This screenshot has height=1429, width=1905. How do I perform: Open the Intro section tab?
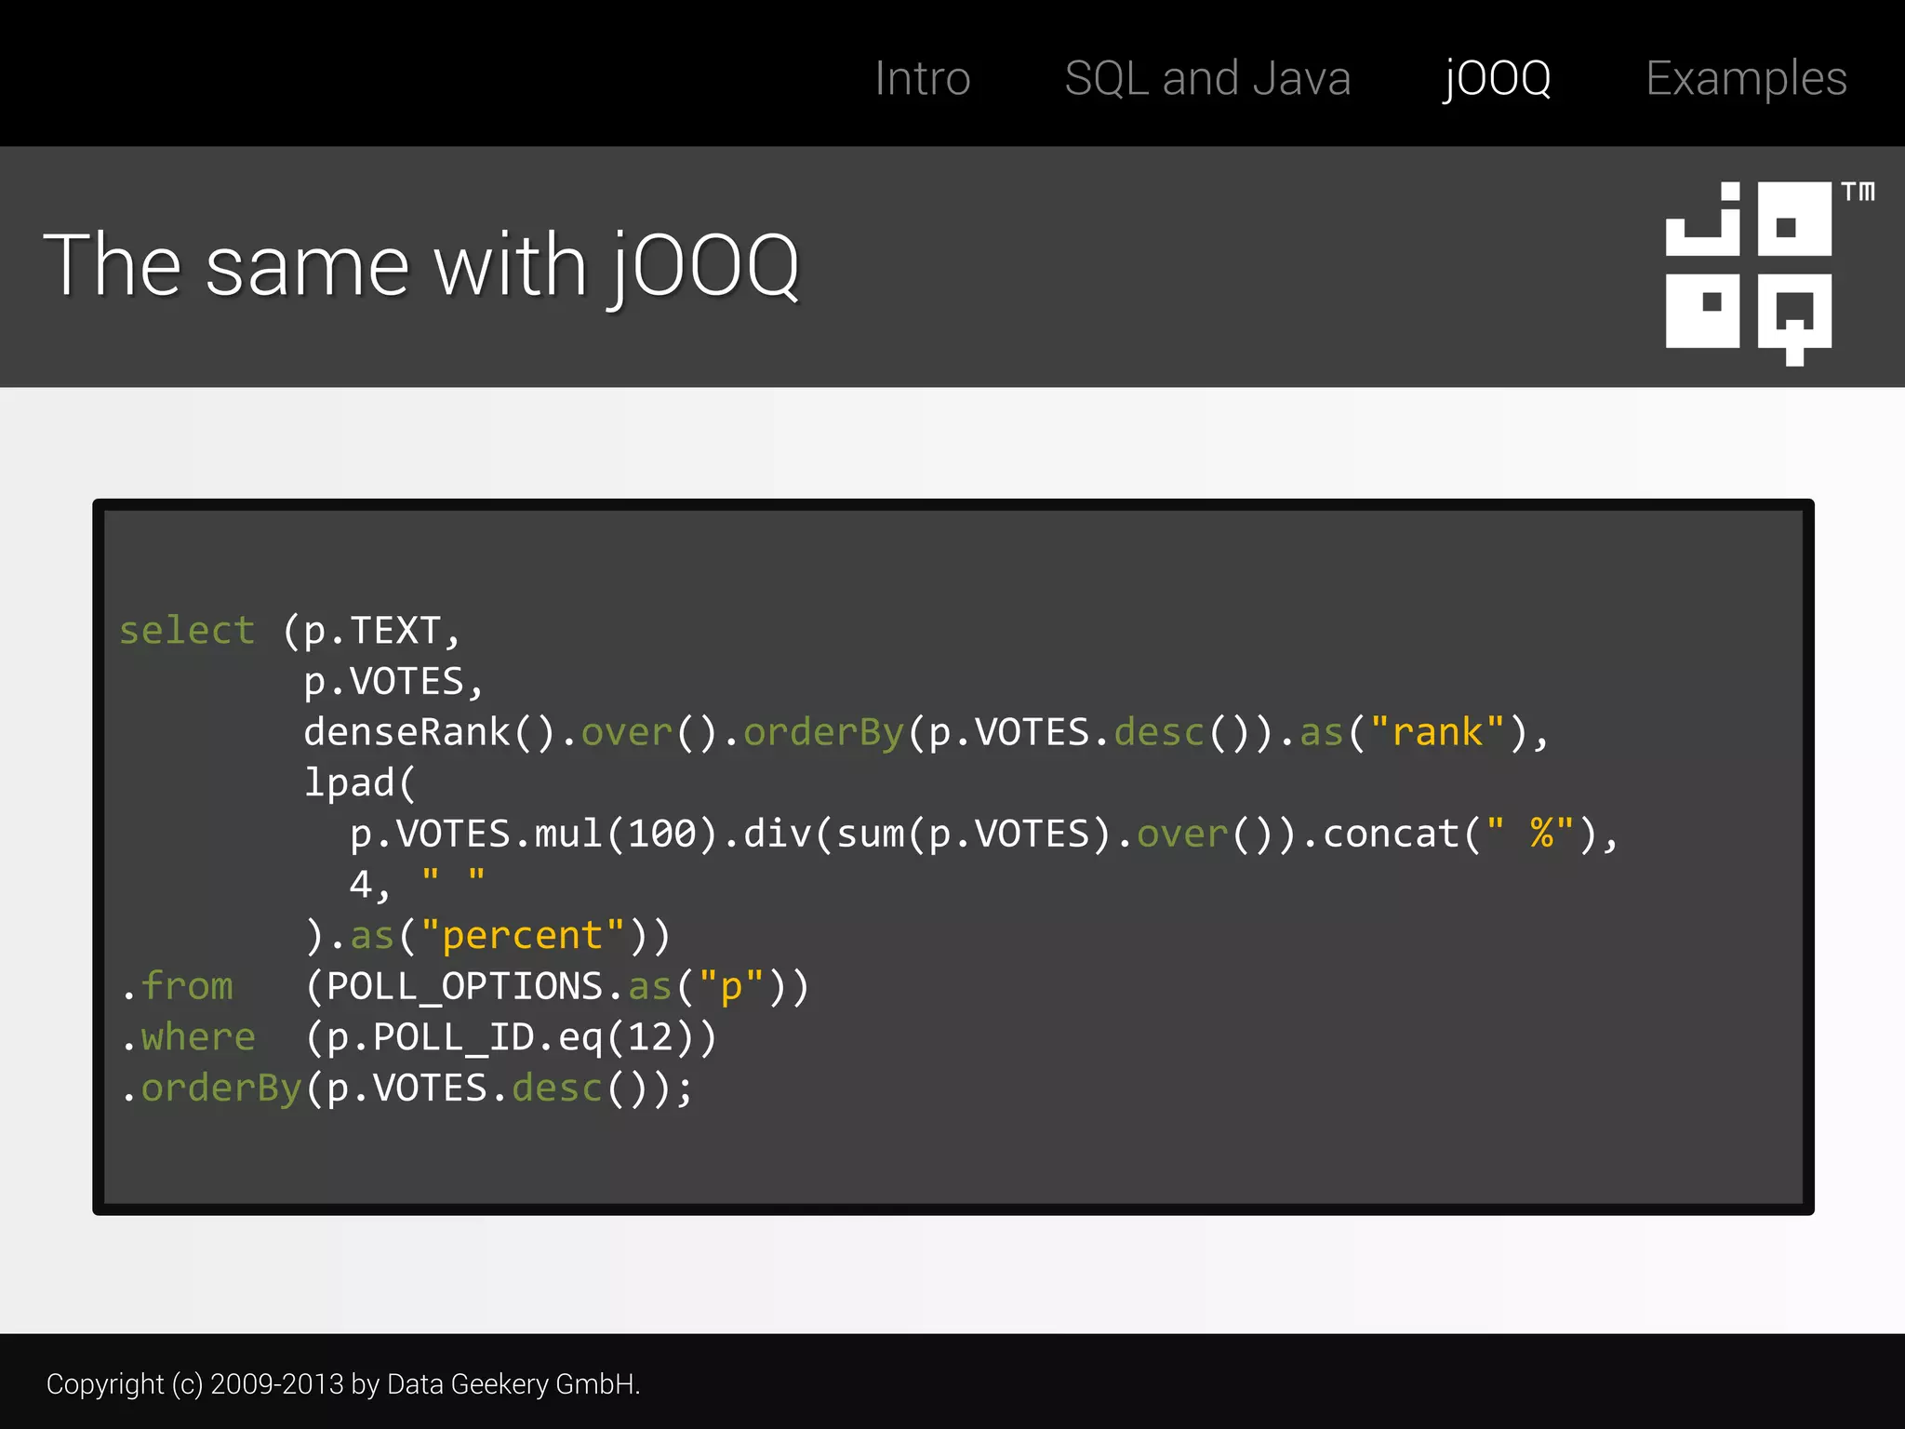click(922, 78)
